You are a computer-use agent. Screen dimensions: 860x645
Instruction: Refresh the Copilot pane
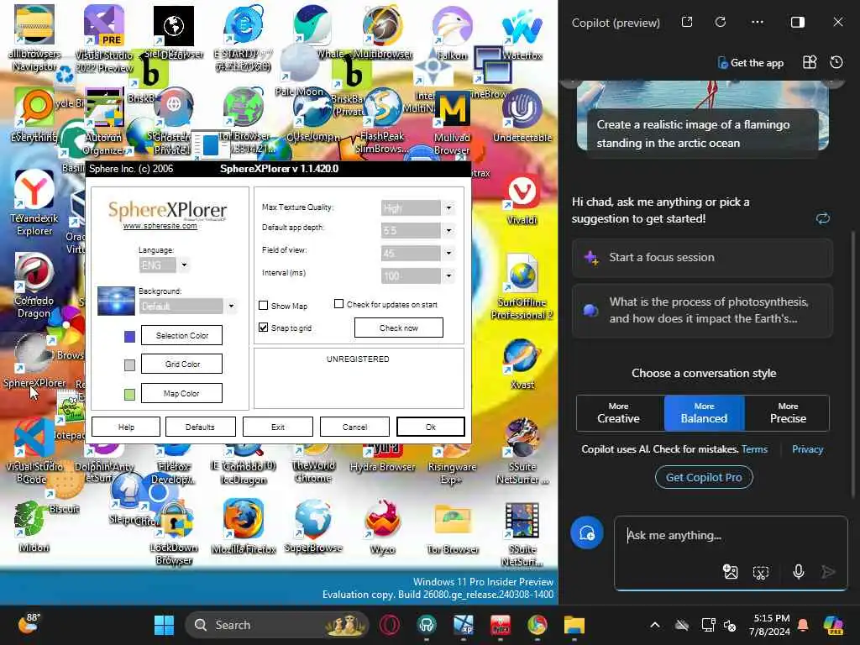tap(721, 22)
